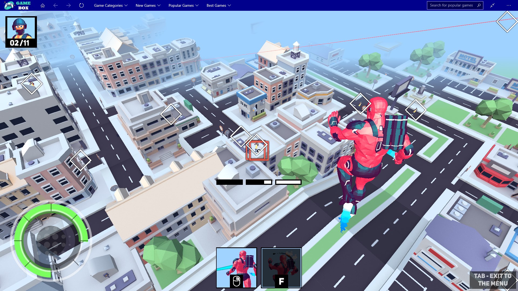Image resolution: width=518 pixels, height=291 pixels.
Task: Activate the F key ability card
Action: coord(281,268)
